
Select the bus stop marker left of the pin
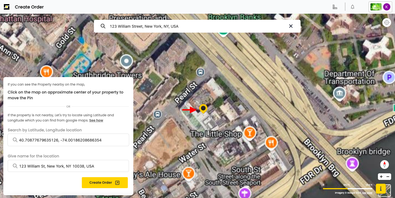coord(158,114)
